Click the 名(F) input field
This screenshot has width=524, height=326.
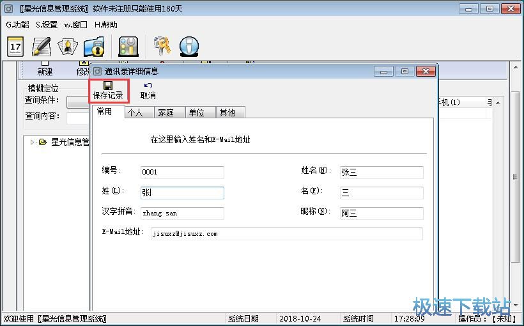[381, 193]
